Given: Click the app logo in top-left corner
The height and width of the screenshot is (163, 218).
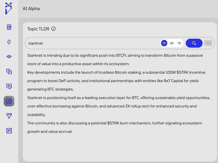Looking at the screenshot, I should pos(9,8).
